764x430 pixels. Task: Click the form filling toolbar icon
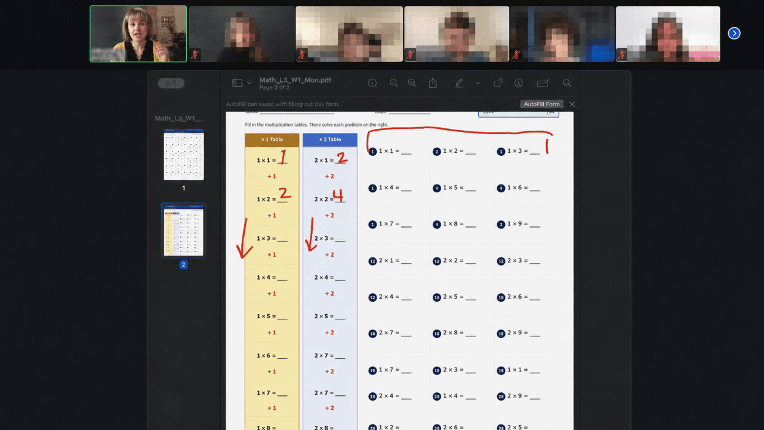(543, 83)
